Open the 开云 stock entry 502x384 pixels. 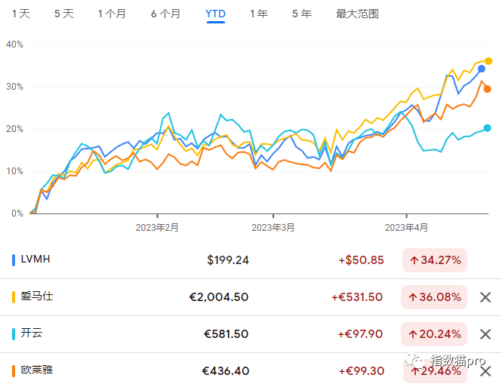33,333
